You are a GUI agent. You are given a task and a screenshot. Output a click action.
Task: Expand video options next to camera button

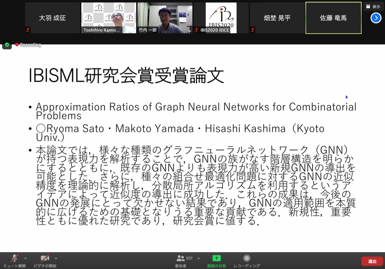coord(56,258)
